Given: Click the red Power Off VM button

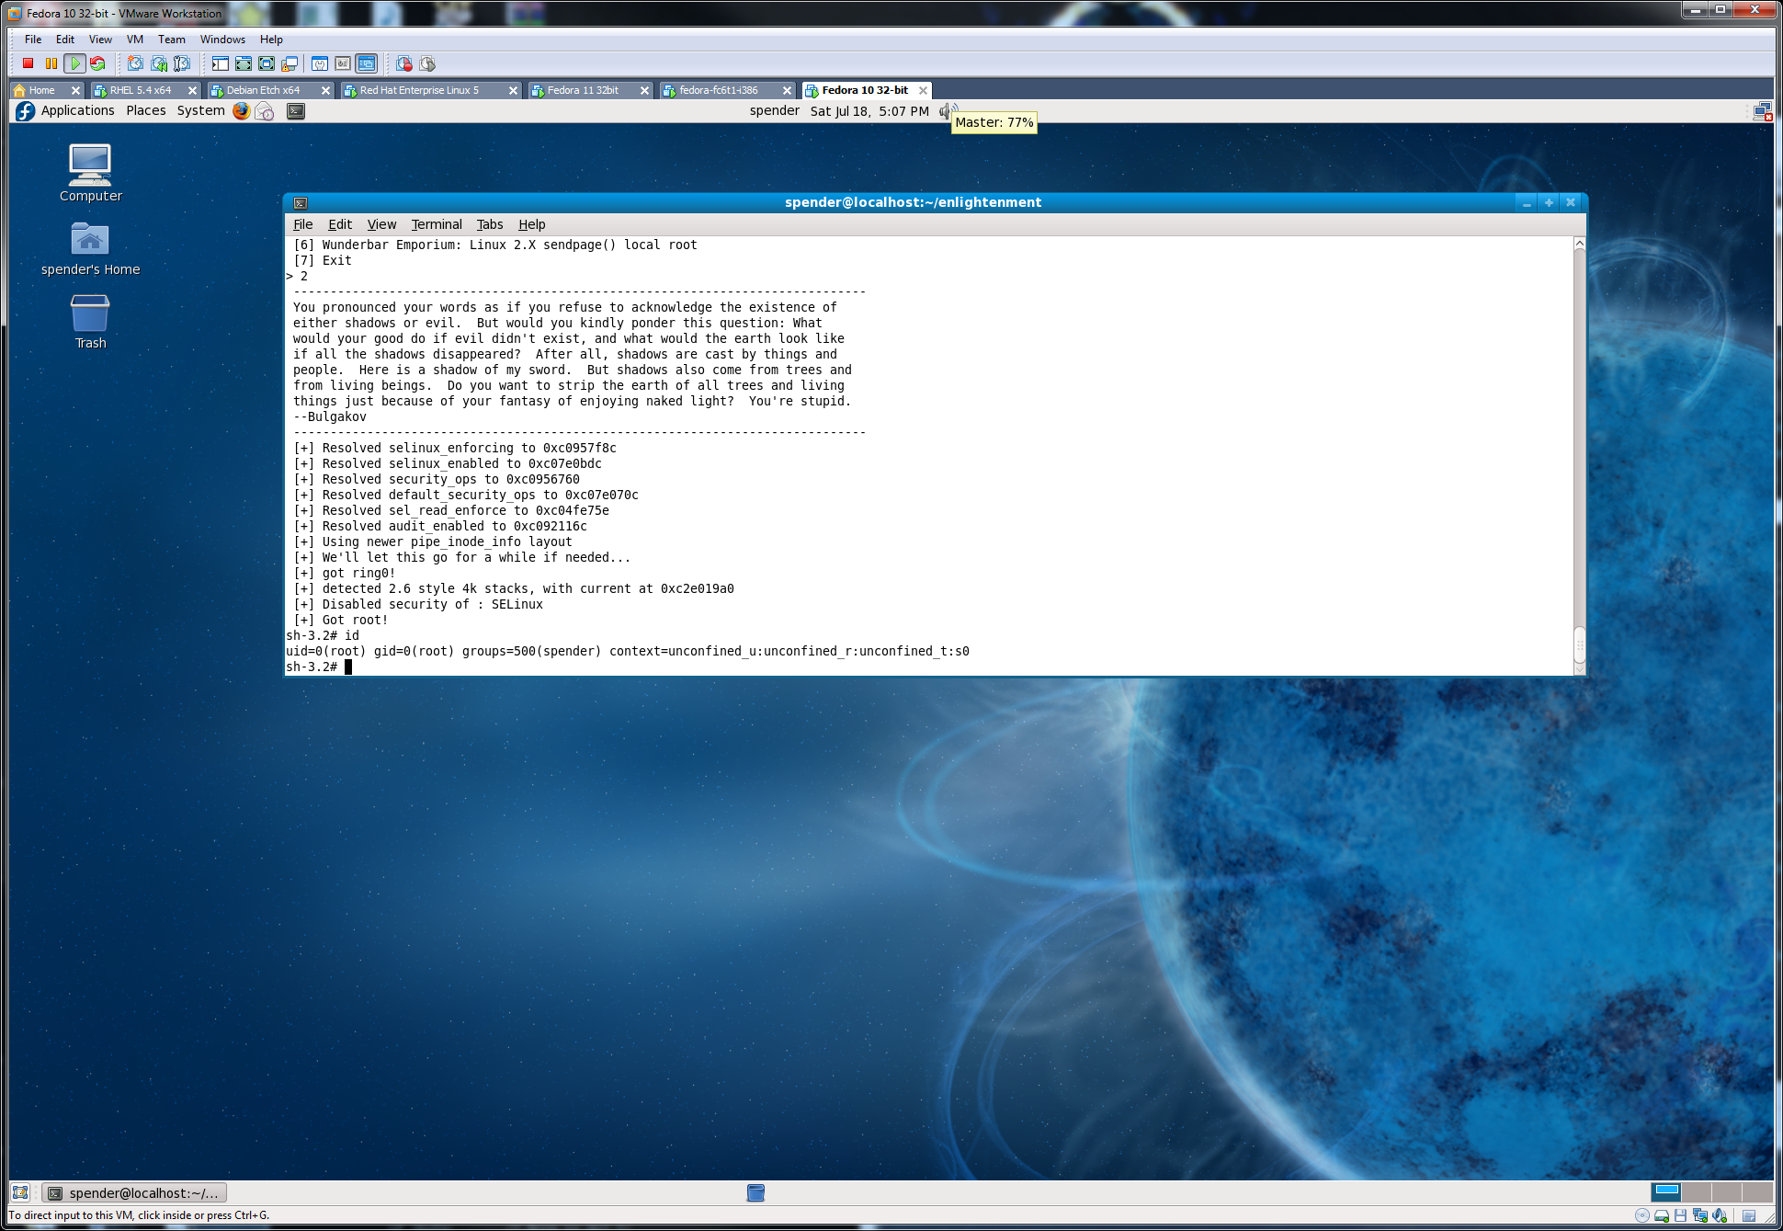Looking at the screenshot, I should 28,63.
